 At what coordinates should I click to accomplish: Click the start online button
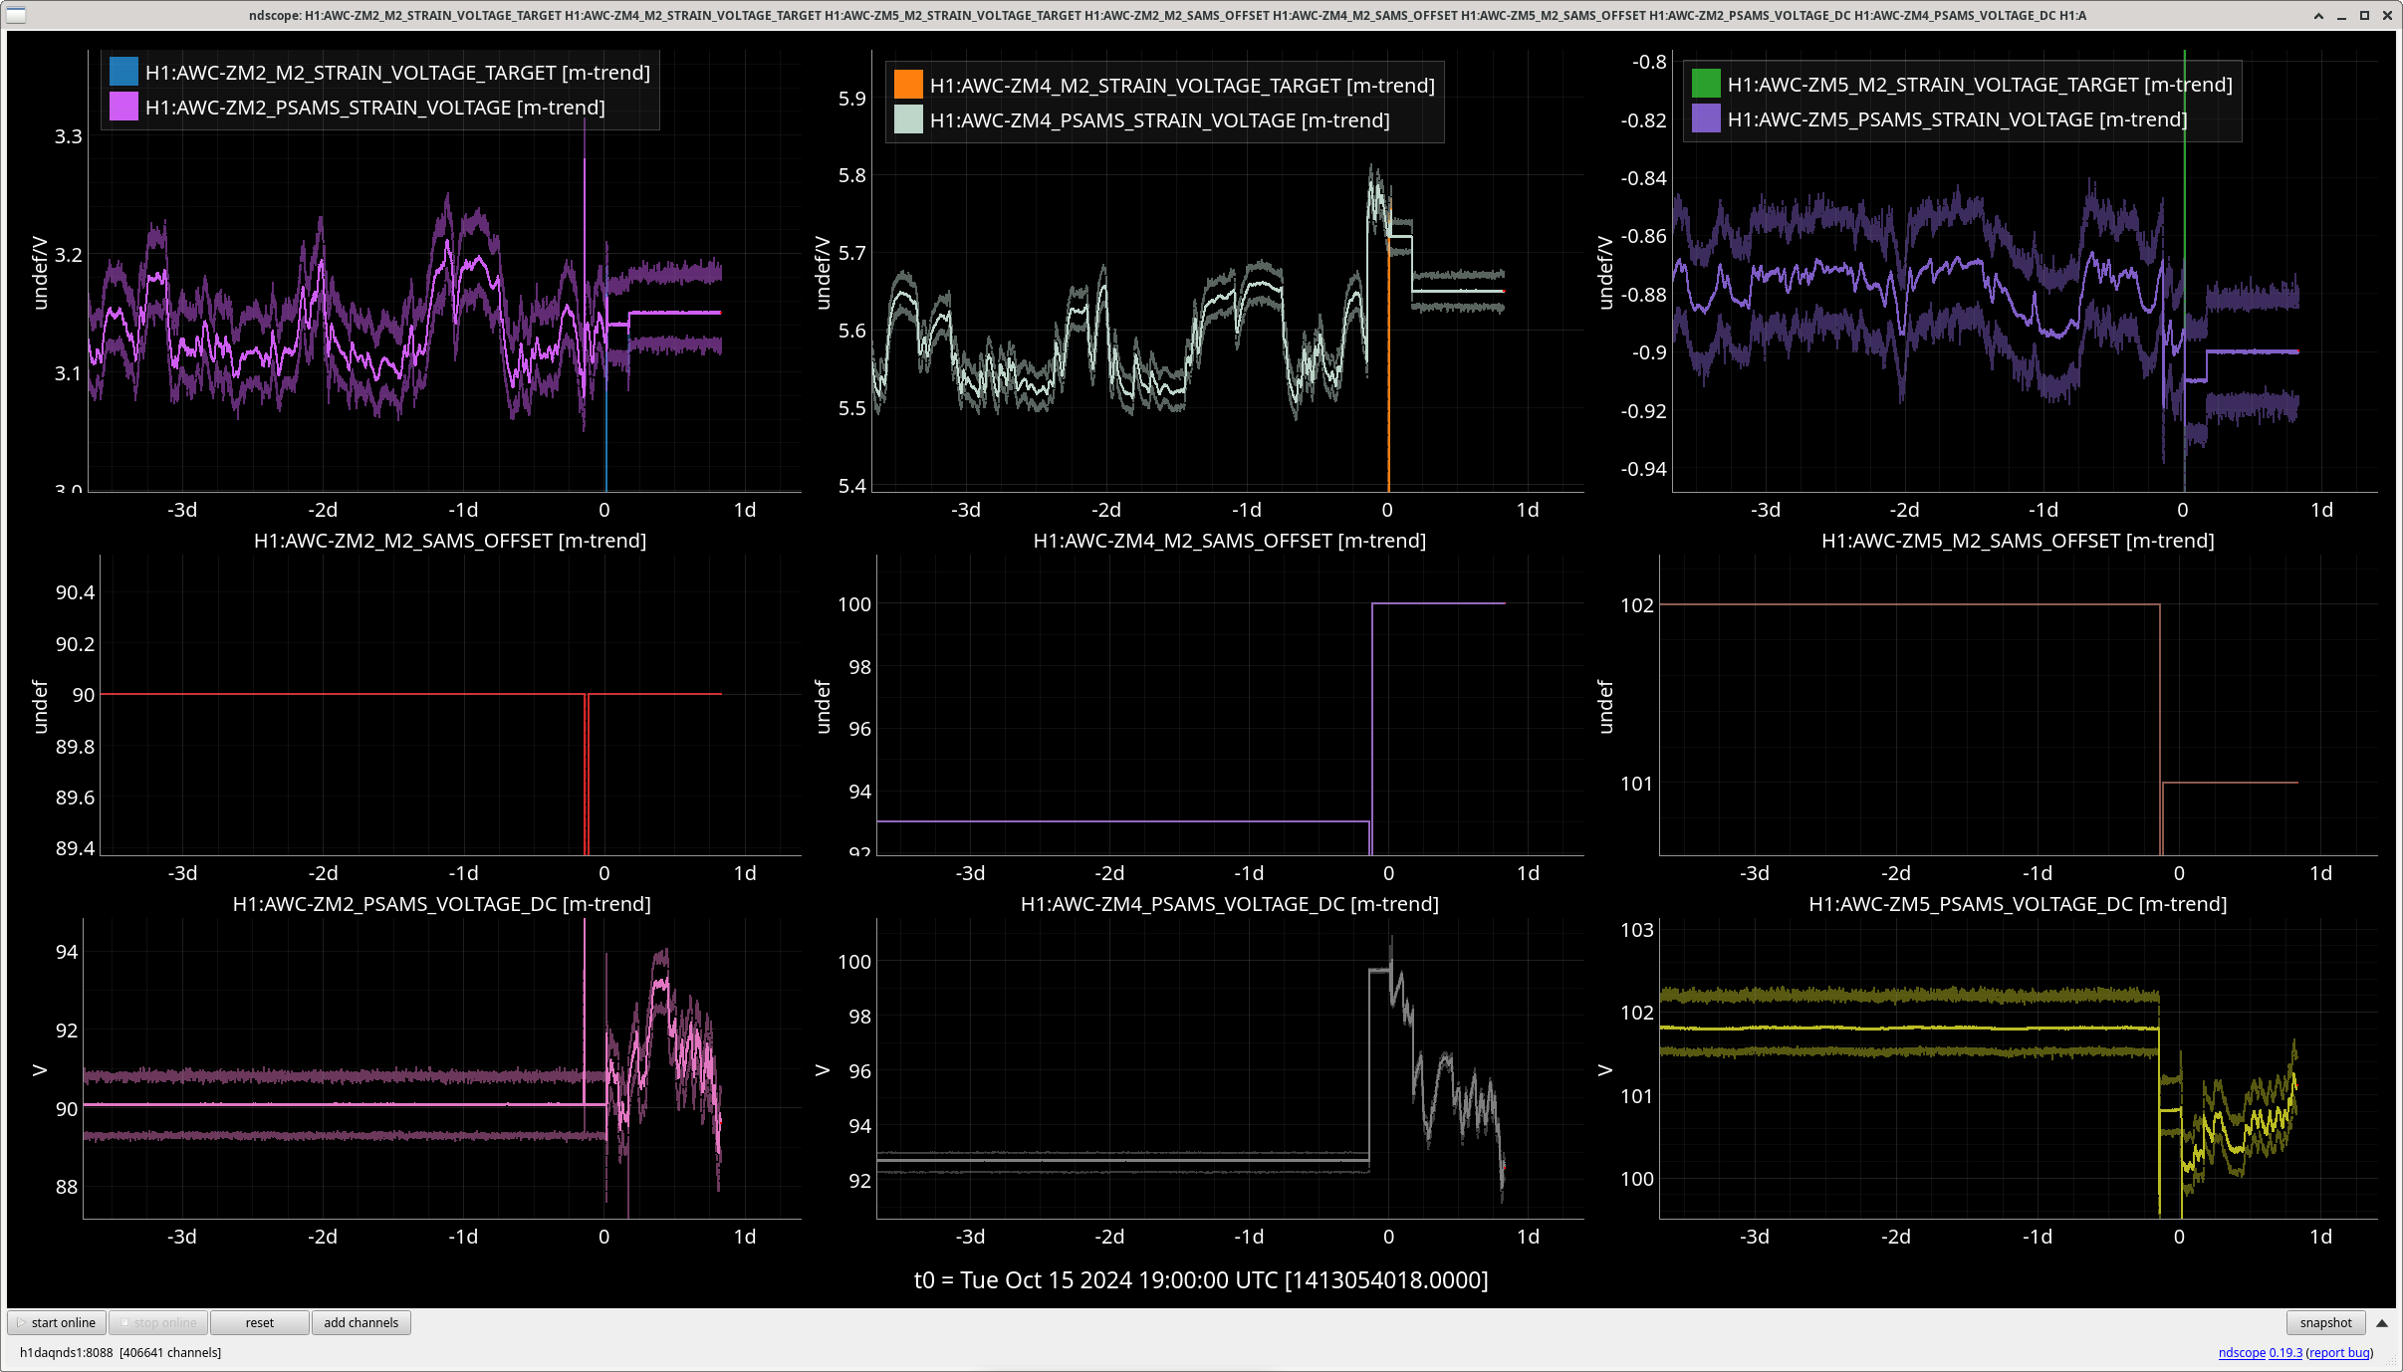[57, 1322]
